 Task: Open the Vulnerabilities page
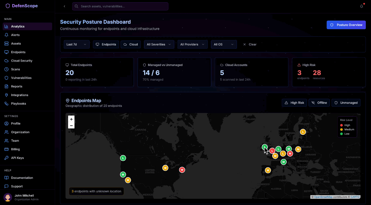pos(21,78)
